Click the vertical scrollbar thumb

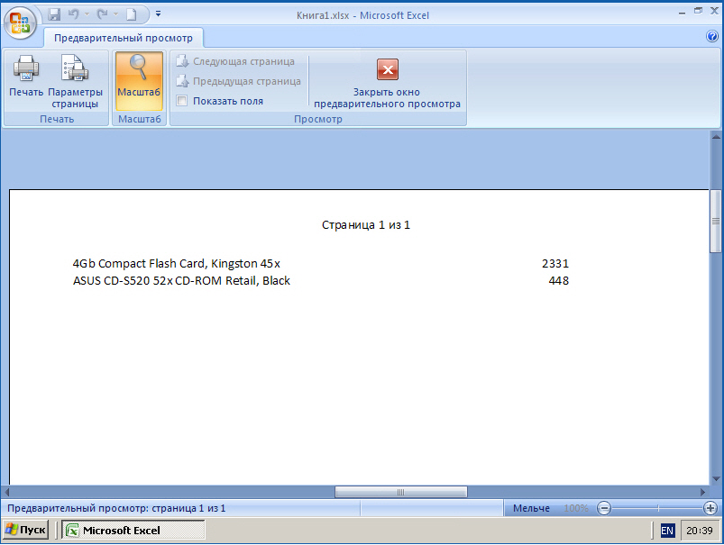[716, 221]
